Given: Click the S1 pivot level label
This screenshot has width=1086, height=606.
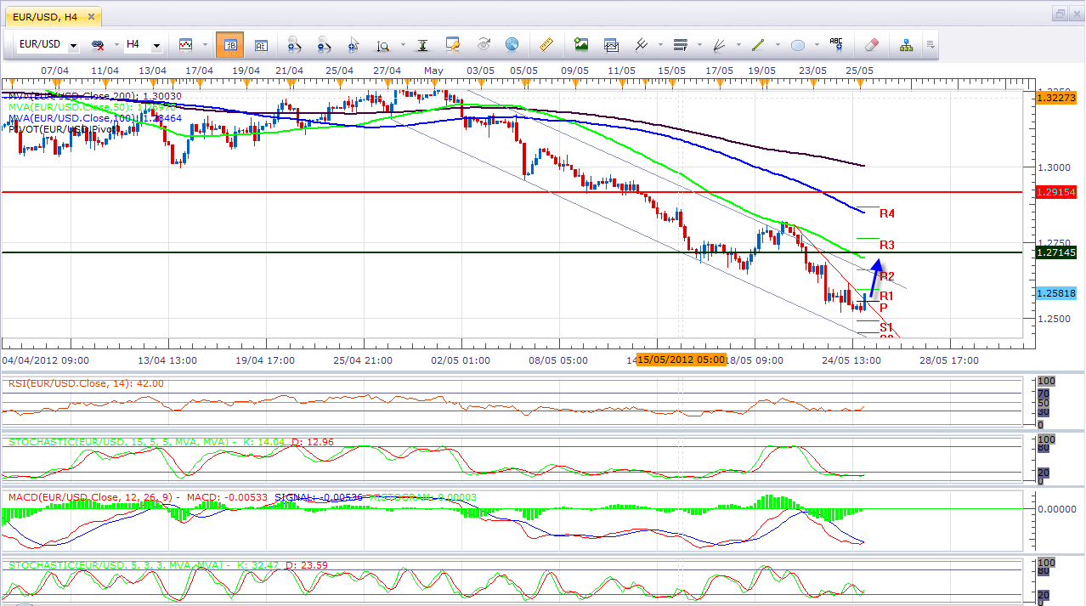Looking at the screenshot, I should tap(886, 327).
